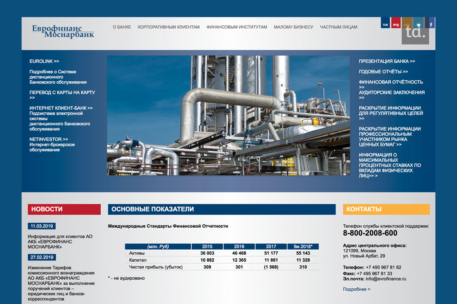
Task: Click Капитал value 12 365
Action: [x=239, y=260]
